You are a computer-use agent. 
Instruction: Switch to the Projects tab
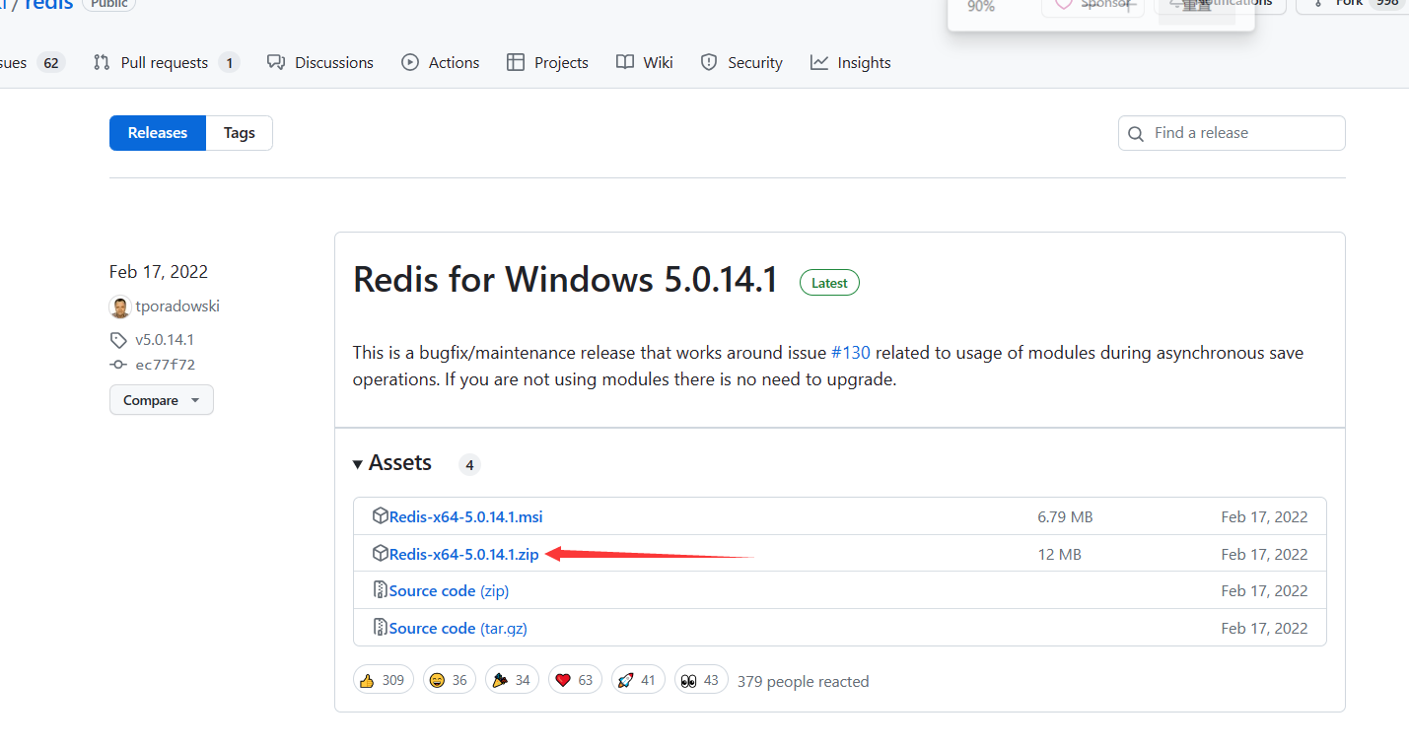tap(547, 62)
